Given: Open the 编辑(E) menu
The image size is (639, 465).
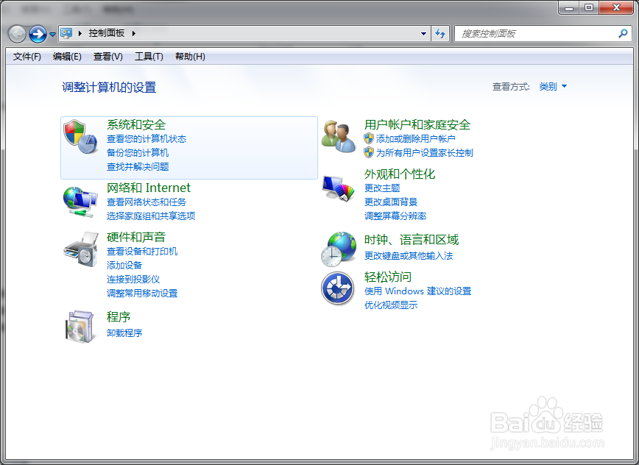Looking at the screenshot, I should (67, 57).
